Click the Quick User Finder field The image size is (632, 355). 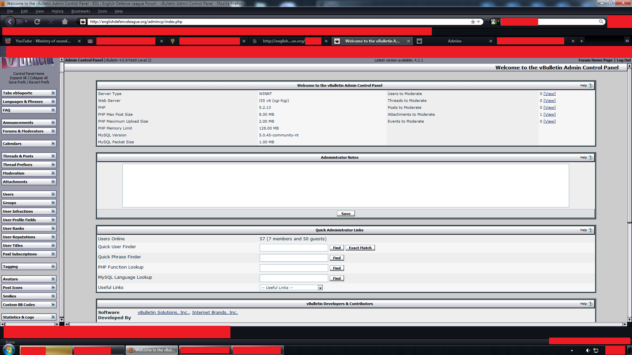294,248
